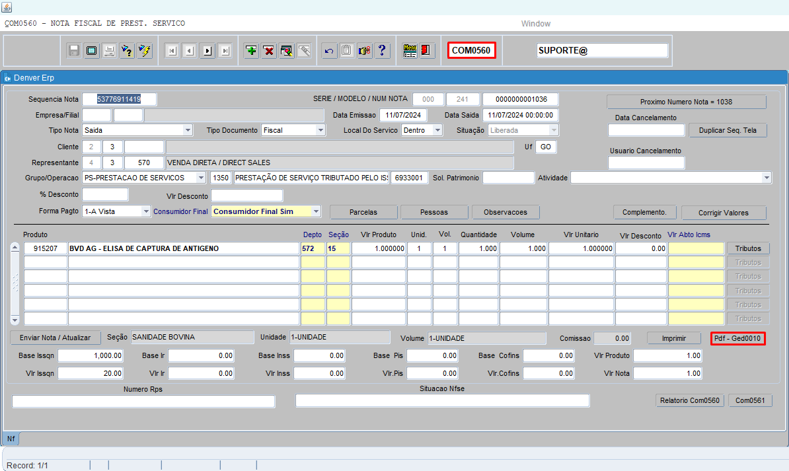Open the Observacoes button
Image resolution: width=789 pixels, height=471 pixels.
pos(506,212)
